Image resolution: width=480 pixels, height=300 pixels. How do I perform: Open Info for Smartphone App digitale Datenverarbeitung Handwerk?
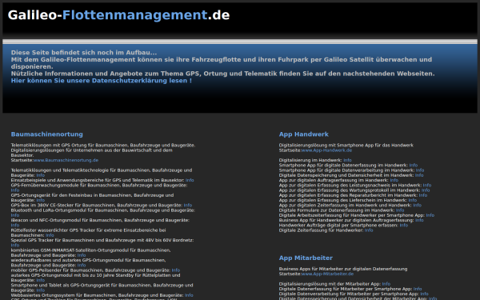pyautogui.click(x=420, y=170)
